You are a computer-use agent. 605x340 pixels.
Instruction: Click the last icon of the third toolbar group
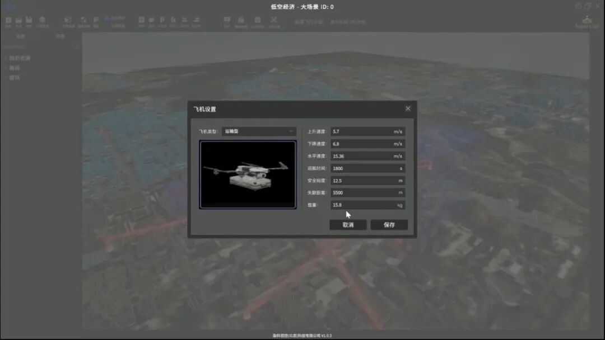click(x=197, y=20)
